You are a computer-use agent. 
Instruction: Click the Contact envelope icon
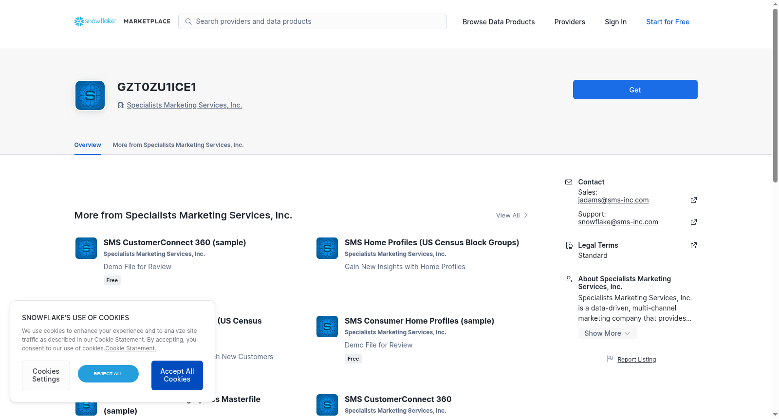[x=569, y=182]
